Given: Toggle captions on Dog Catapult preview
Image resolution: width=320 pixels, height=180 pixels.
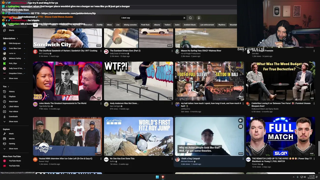Looking at the screenshot, I should [x=240, y=126].
